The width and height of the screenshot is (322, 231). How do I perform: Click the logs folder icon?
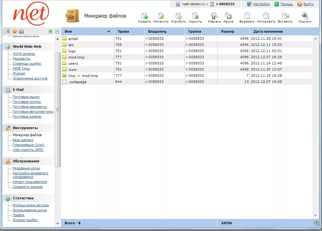click(64, 51)
